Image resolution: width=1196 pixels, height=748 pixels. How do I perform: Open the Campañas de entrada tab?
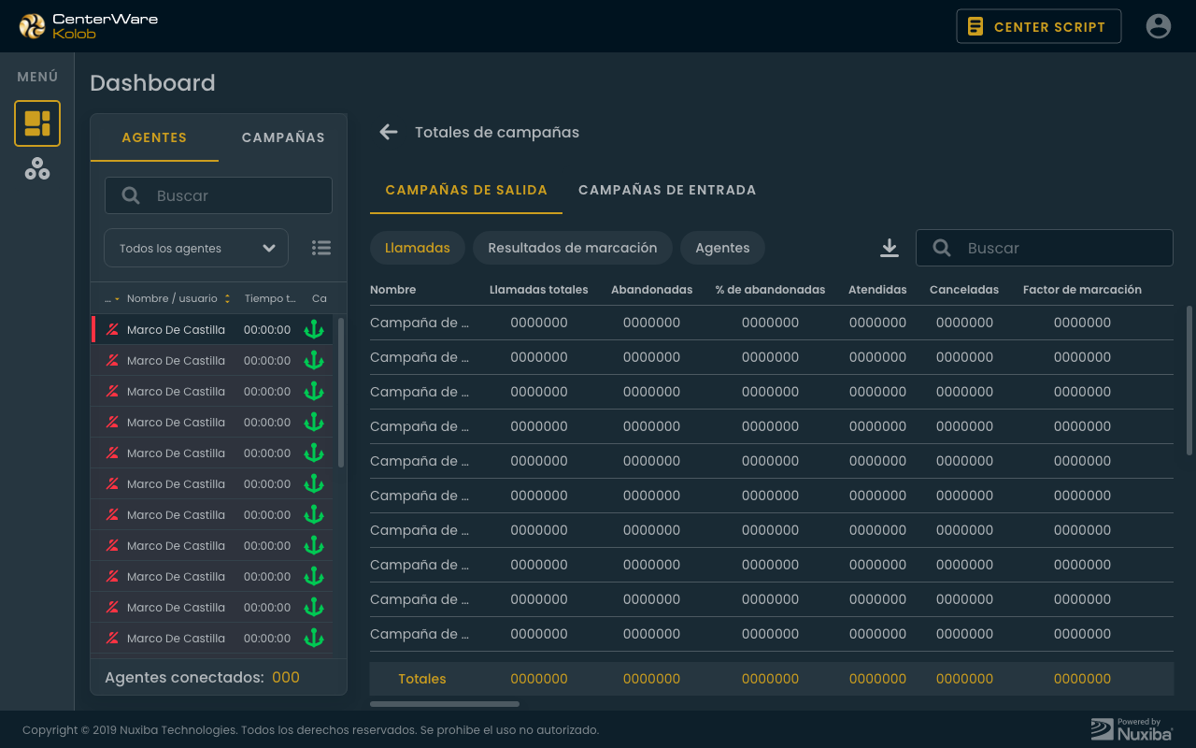click(667, 190)
